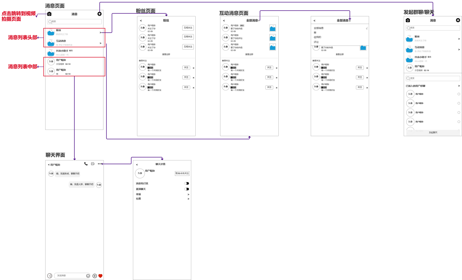The height and width of the screenshot is (280, 462).
Task: Tap the phone call icon in chat interface
Action: [86, 164]
